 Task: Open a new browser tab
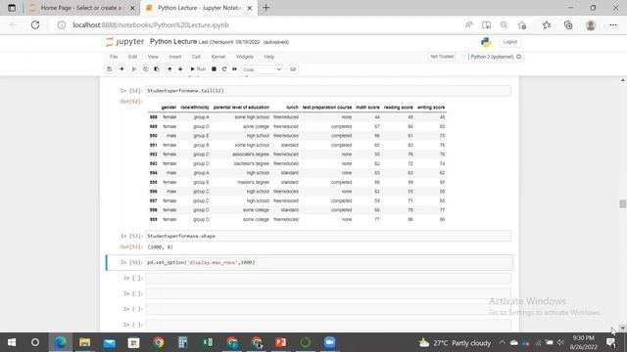pos(265,8)
